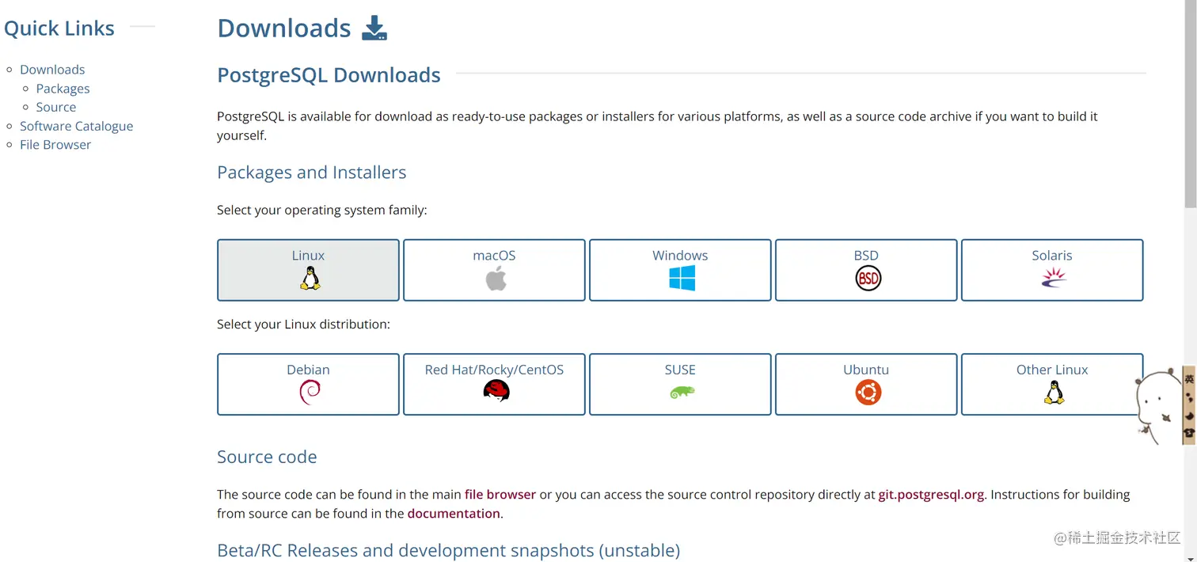1197x562 pixels.
Task: Open the documentation link
Action: tap(454, 514)
